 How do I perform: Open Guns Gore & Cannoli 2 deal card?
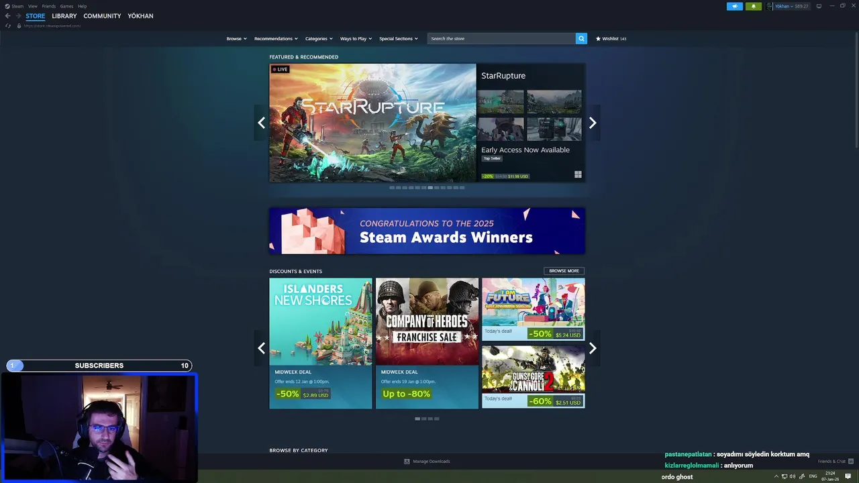pyautogui.click(x=533, y=377)
